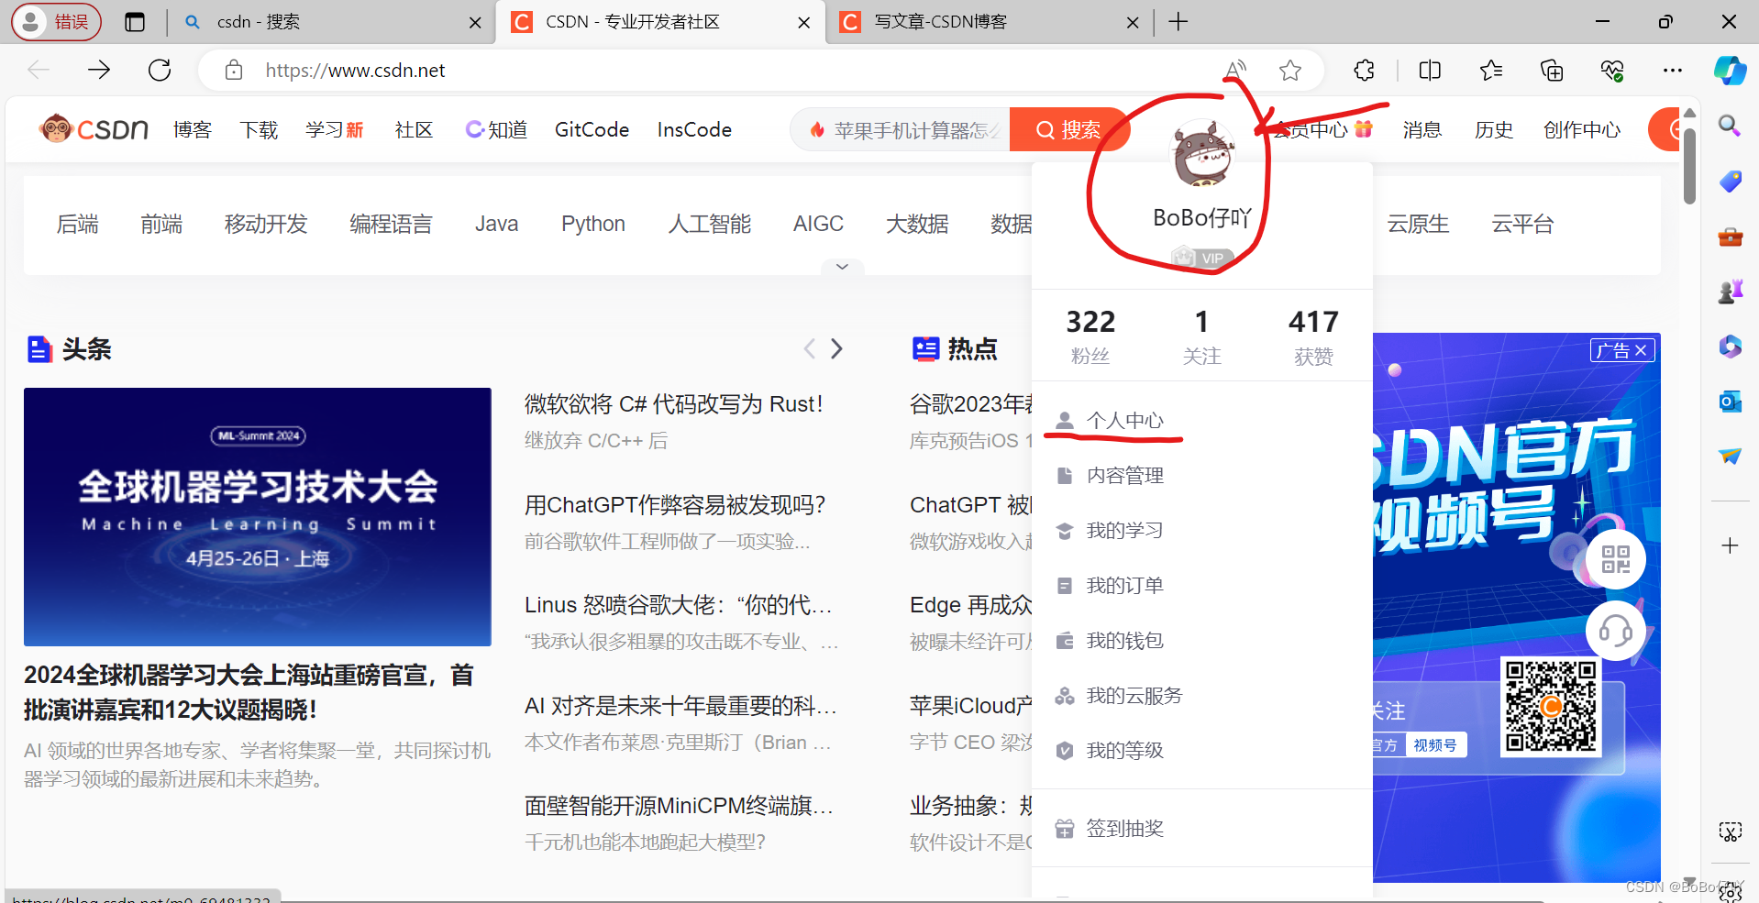Open the ML-Summit 2024 banner image
The width and height of the screenshot is (1759, 903).
(x=258, y=517)
